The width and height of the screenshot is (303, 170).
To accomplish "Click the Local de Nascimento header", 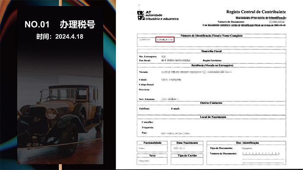I will click(x=213, y=117).
